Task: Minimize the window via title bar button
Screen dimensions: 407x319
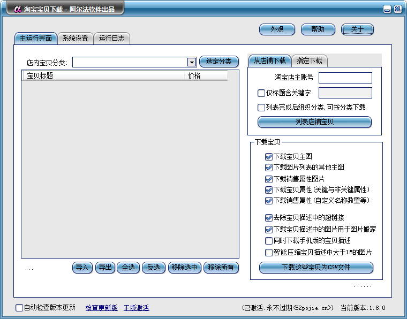Action: [x=387, y=9]
